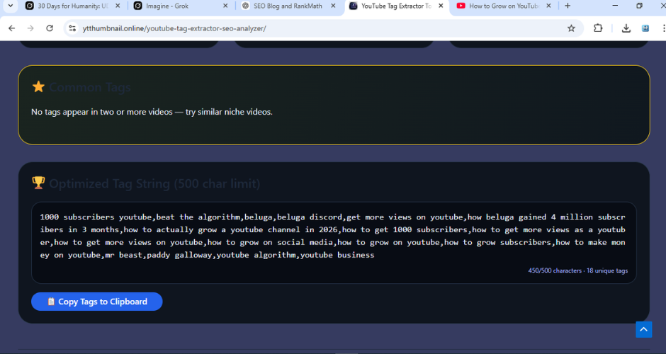Switch to 'SEO Blog and RankMath' tab
Image resolution: width=666 pixels, height=354 pixels.
coord(288,6)
